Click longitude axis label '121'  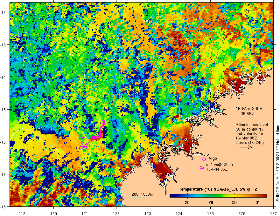pos(85,213)
